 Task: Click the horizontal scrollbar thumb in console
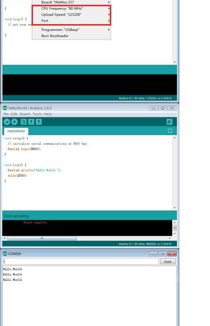coord(42,238)
